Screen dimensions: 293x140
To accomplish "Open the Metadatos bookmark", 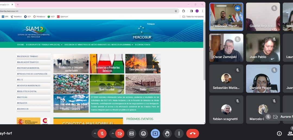I will (39, 16).
